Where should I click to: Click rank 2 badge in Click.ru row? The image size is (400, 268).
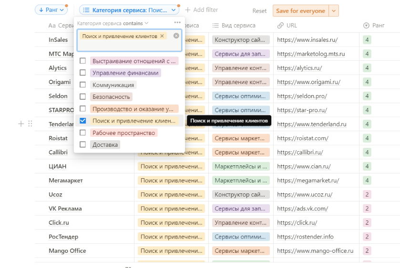click(x=367, y=223)
